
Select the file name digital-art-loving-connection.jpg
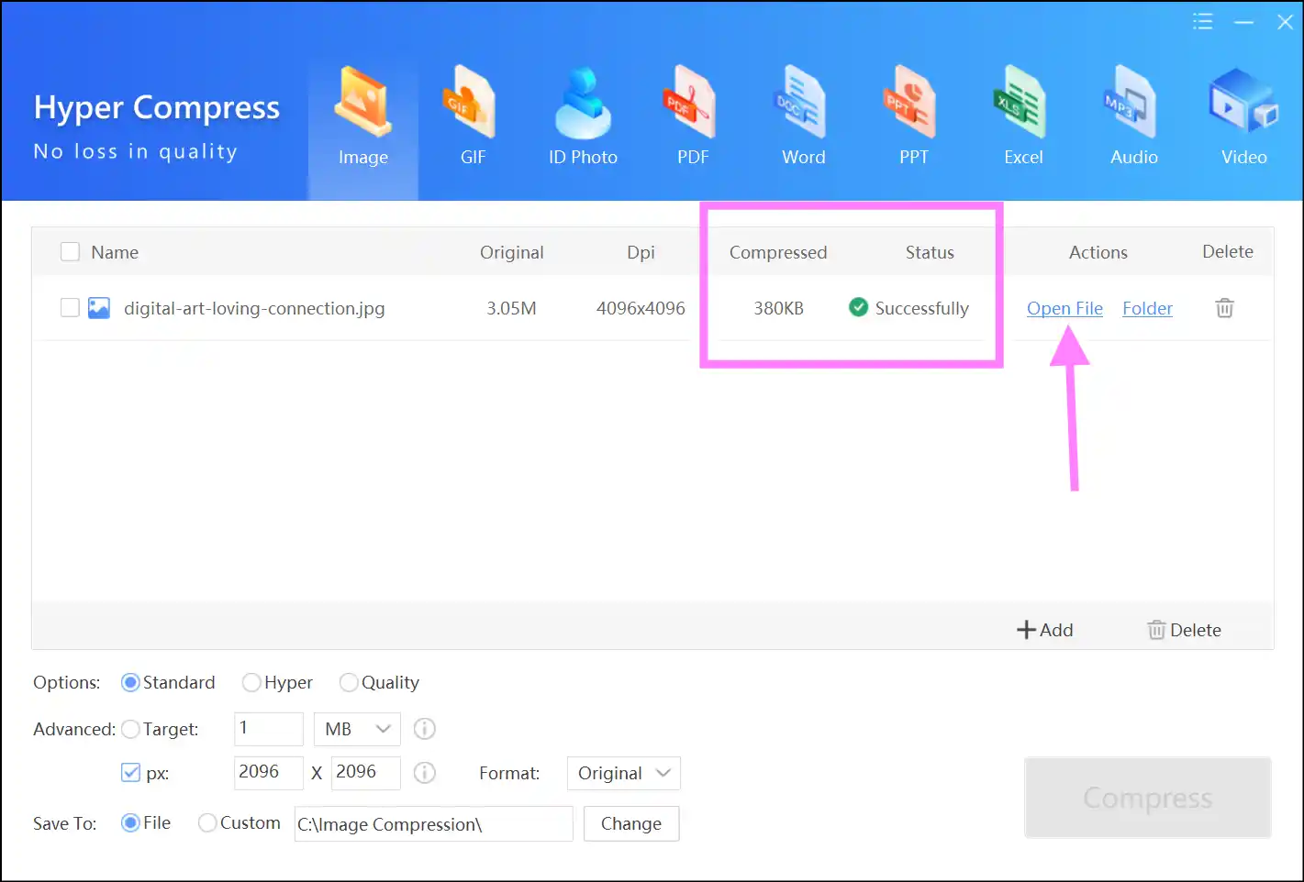click(x=254, y=308)
